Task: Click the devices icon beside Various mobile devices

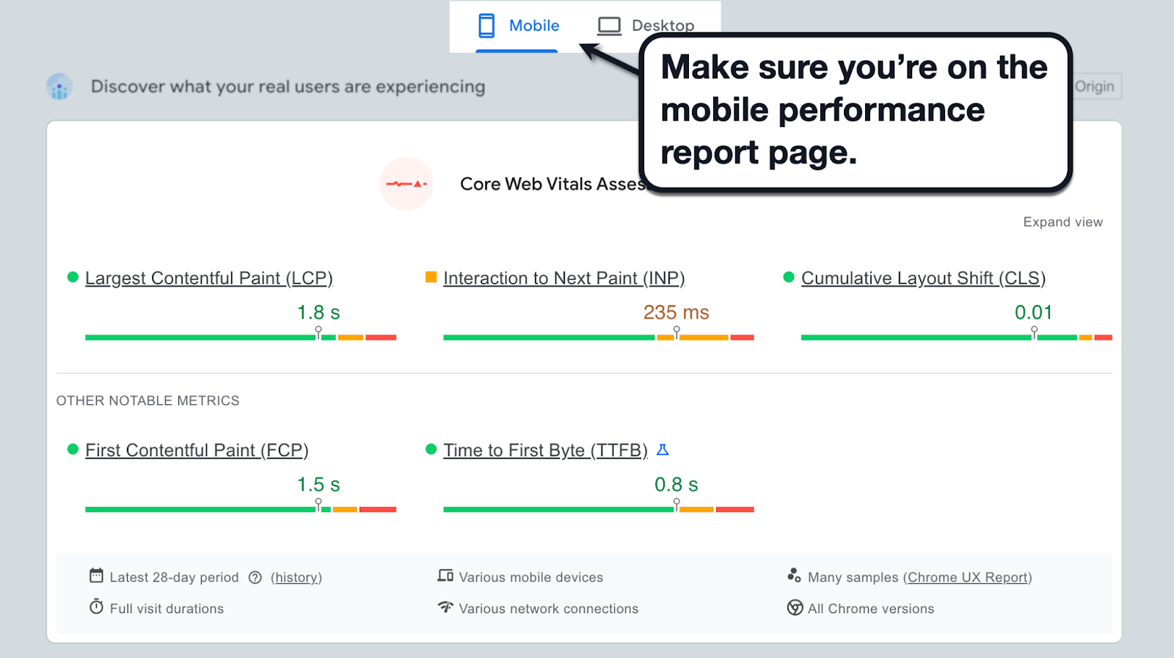Action: [x=445, y=576]
